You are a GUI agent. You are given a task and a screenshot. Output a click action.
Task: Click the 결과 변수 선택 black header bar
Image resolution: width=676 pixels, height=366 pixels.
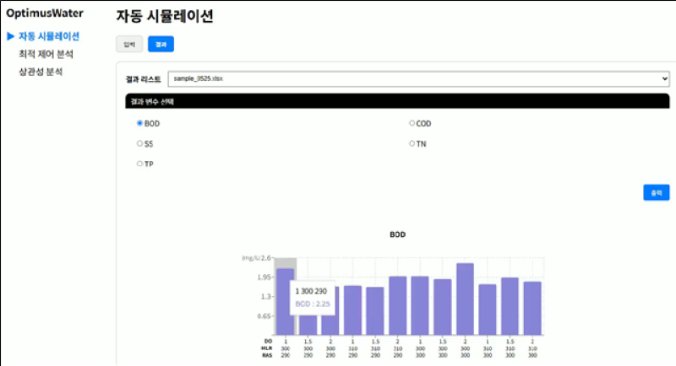[x=397, y=101]
